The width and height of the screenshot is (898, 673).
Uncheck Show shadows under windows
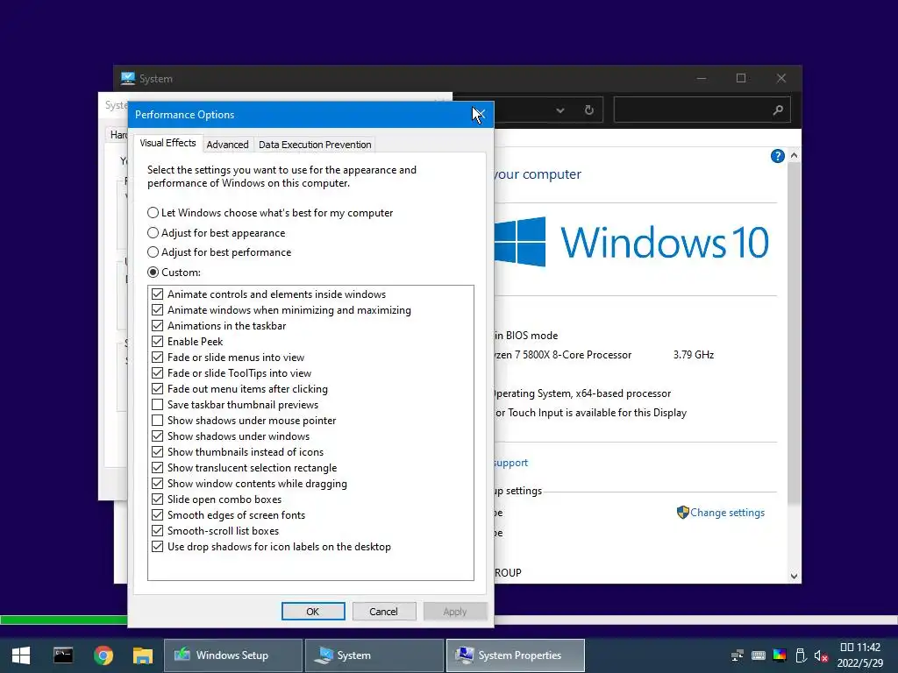tap(158, 436)
